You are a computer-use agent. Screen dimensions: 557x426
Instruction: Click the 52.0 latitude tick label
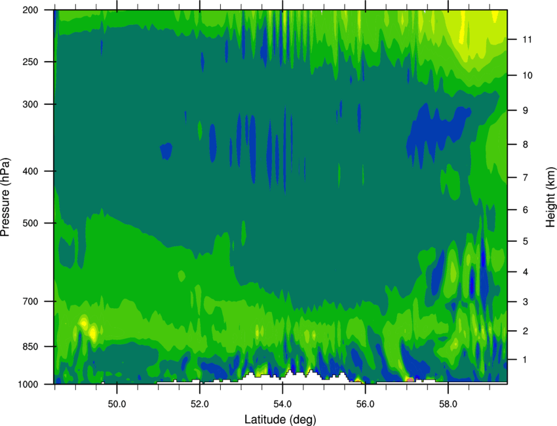200,404
